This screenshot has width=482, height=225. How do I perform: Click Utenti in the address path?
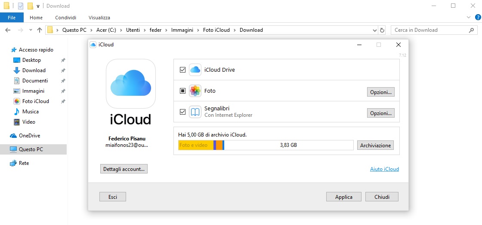coord(133,30)
